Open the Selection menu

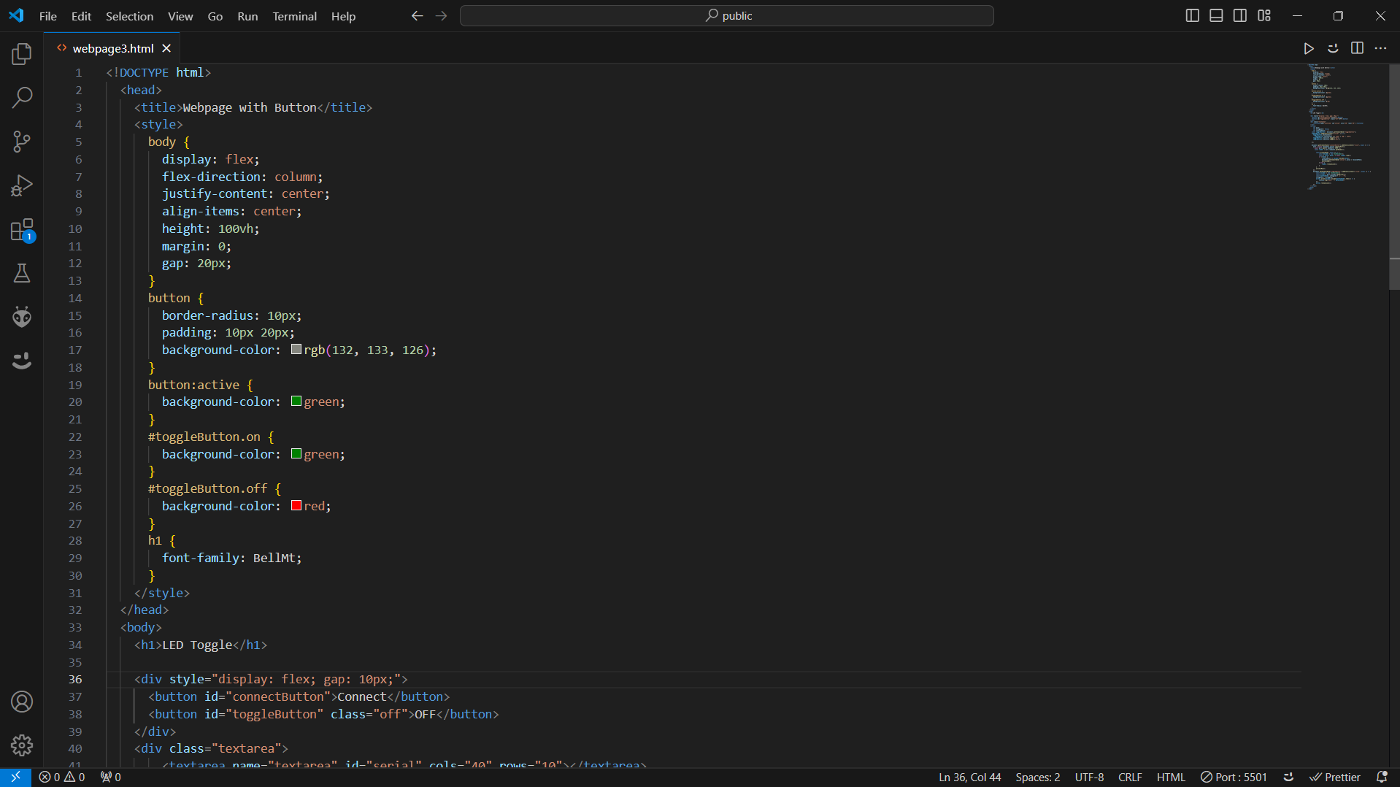pos(129,16)
